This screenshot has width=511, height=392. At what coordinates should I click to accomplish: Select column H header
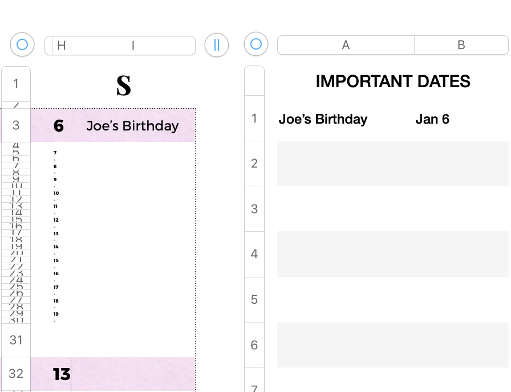61,46
